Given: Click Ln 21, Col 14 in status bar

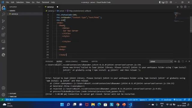Looking at the screenshot, I should click(x=133, y=100).
